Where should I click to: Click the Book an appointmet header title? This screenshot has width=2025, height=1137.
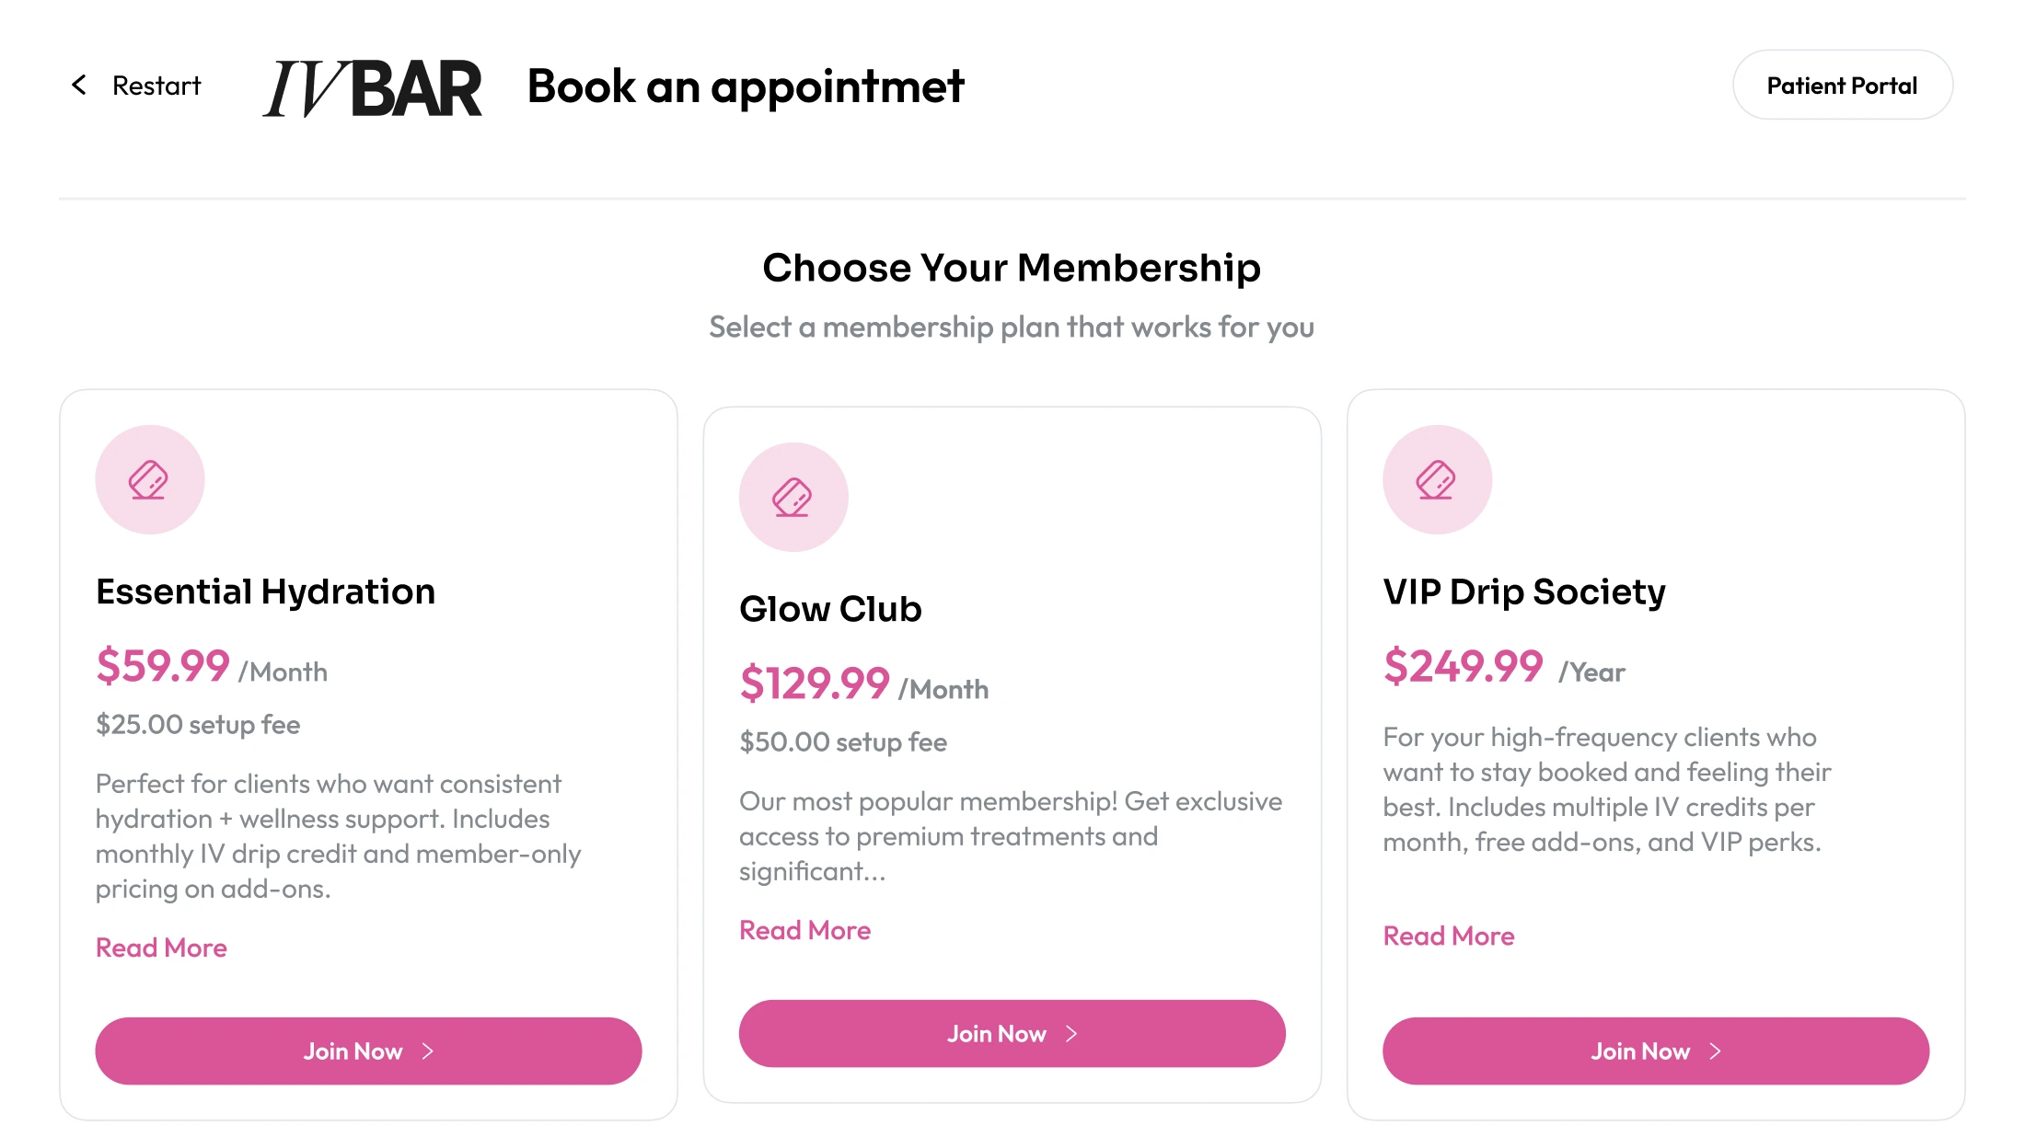click(x=745, y=86)
